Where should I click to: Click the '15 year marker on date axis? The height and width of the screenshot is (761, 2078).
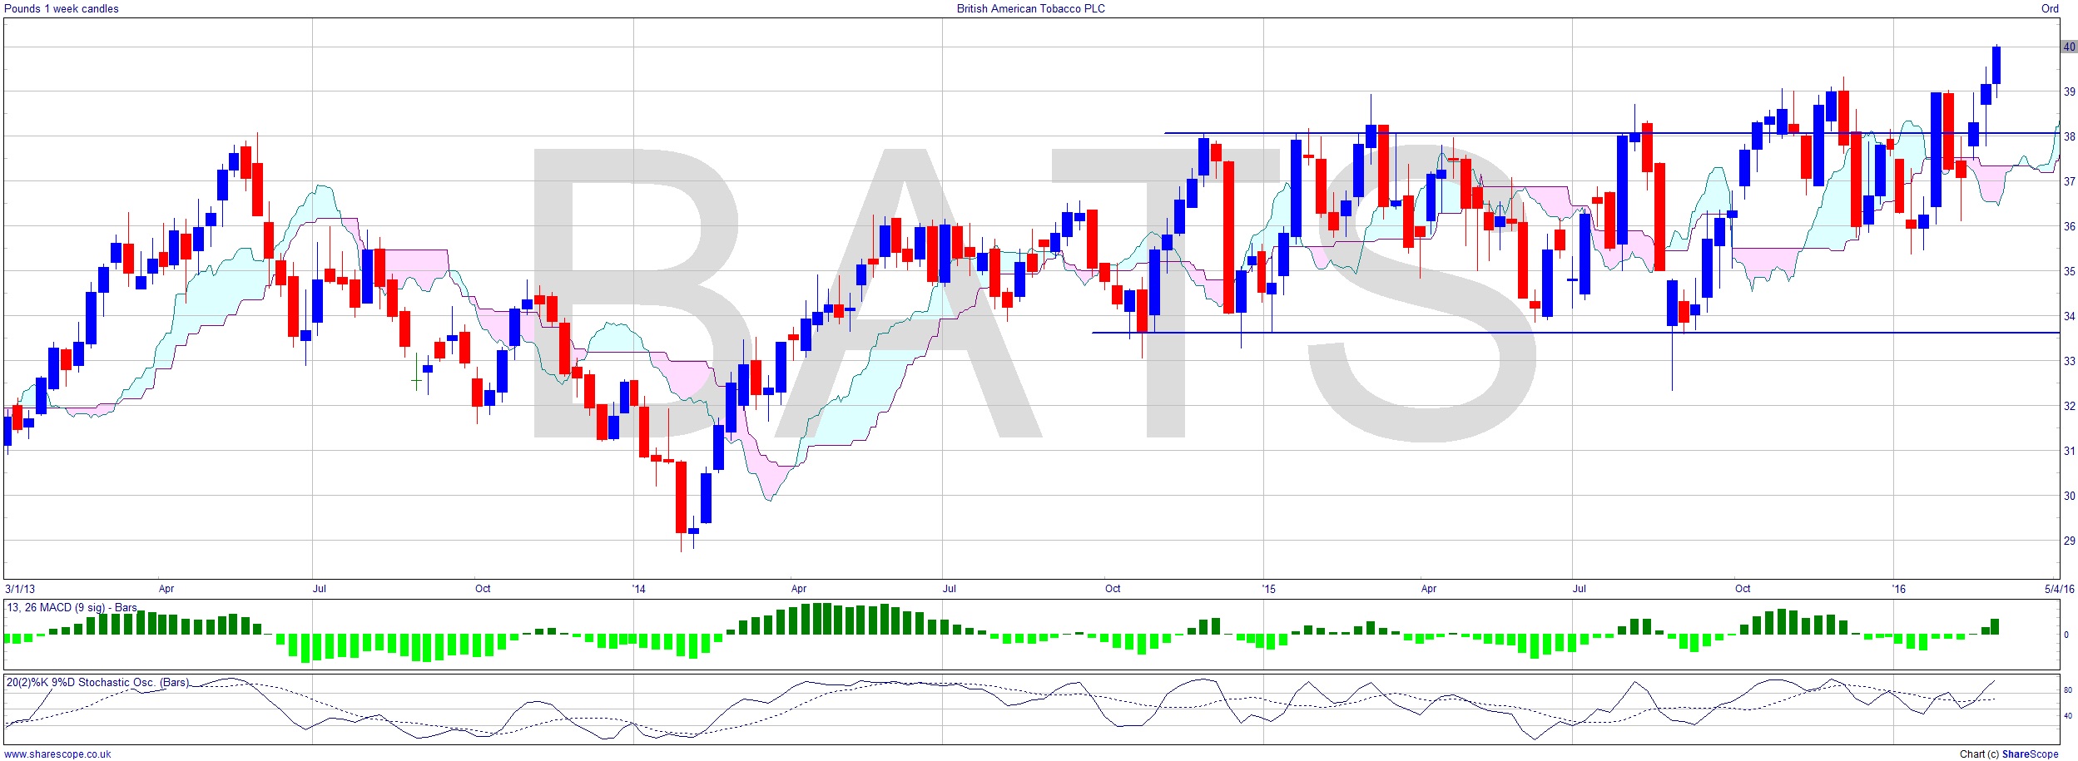(x=1267, y=589)
